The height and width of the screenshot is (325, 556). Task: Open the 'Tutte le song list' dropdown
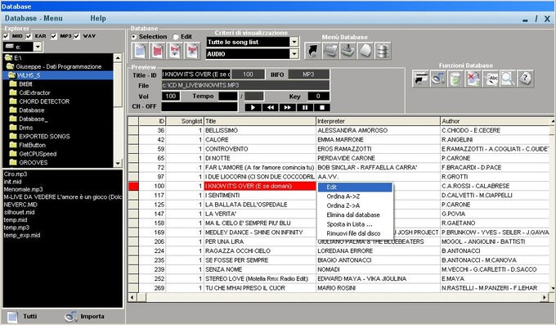coord(294,42)
